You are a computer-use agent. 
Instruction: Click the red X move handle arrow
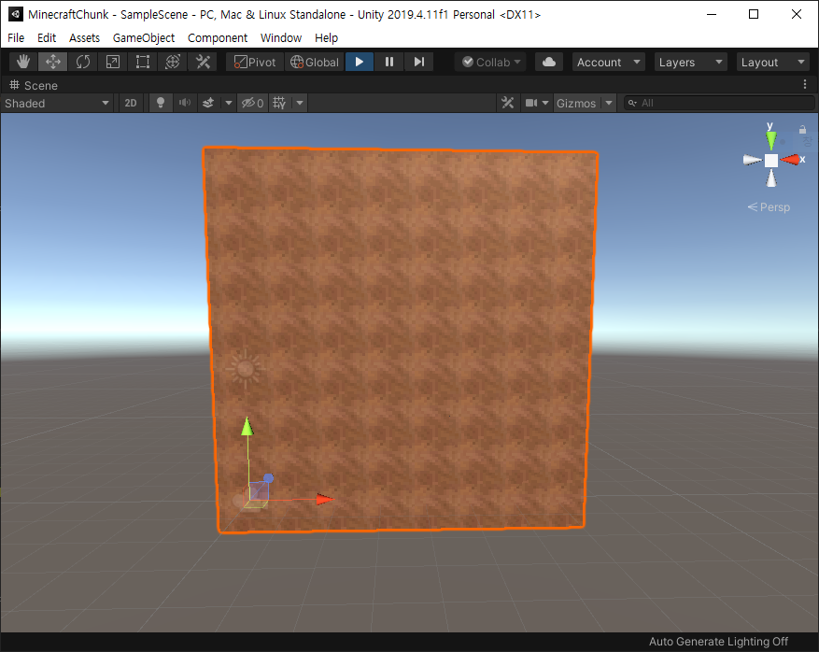pyautogui.click(x=324, y=500)
